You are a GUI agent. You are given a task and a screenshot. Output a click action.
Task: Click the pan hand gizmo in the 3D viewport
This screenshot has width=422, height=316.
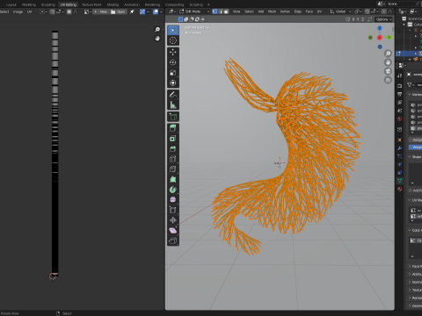(388, 62)
